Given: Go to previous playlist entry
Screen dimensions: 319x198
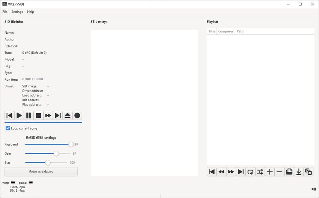Looking at the screenshot, I should pyautogui.click(x=221, y=172).
